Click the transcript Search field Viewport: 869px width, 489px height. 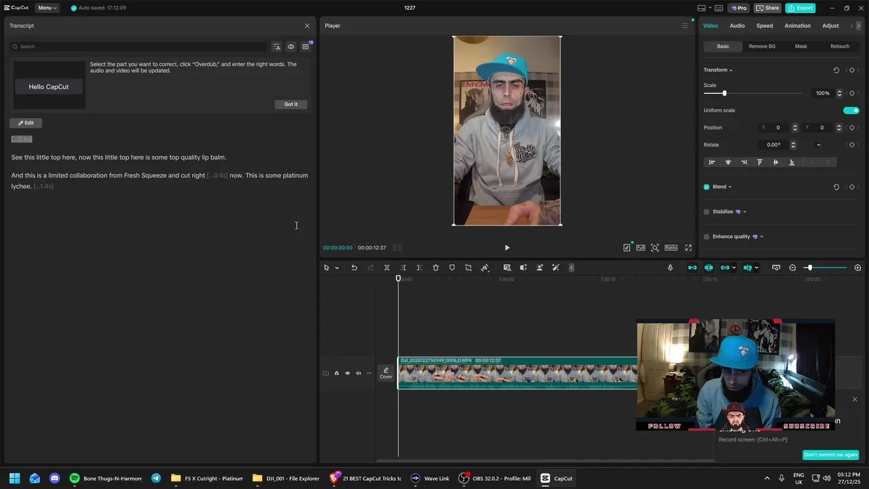[139, 47]
